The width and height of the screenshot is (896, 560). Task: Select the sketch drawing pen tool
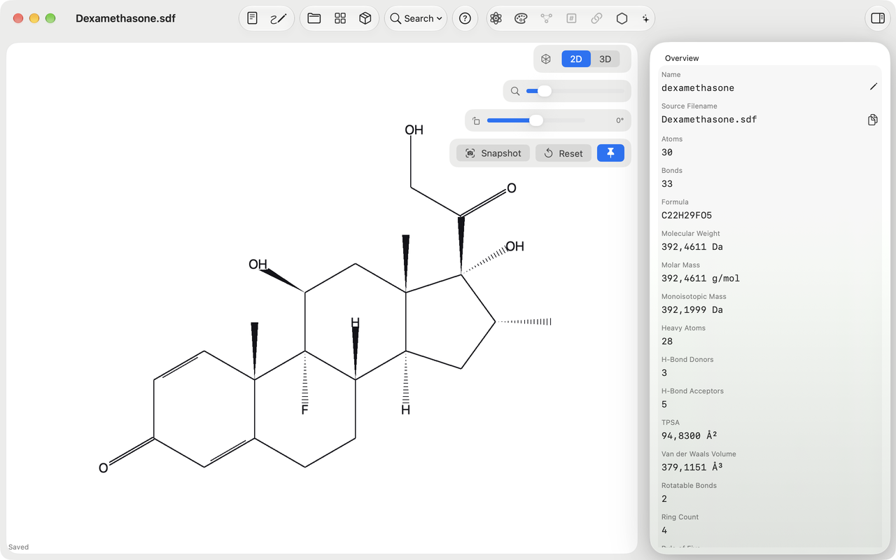[x=279, y=18]
